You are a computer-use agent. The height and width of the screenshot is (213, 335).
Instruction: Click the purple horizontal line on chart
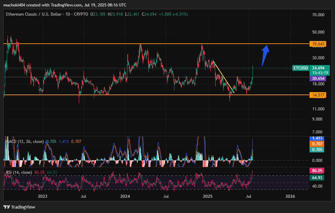pos(156,77)
